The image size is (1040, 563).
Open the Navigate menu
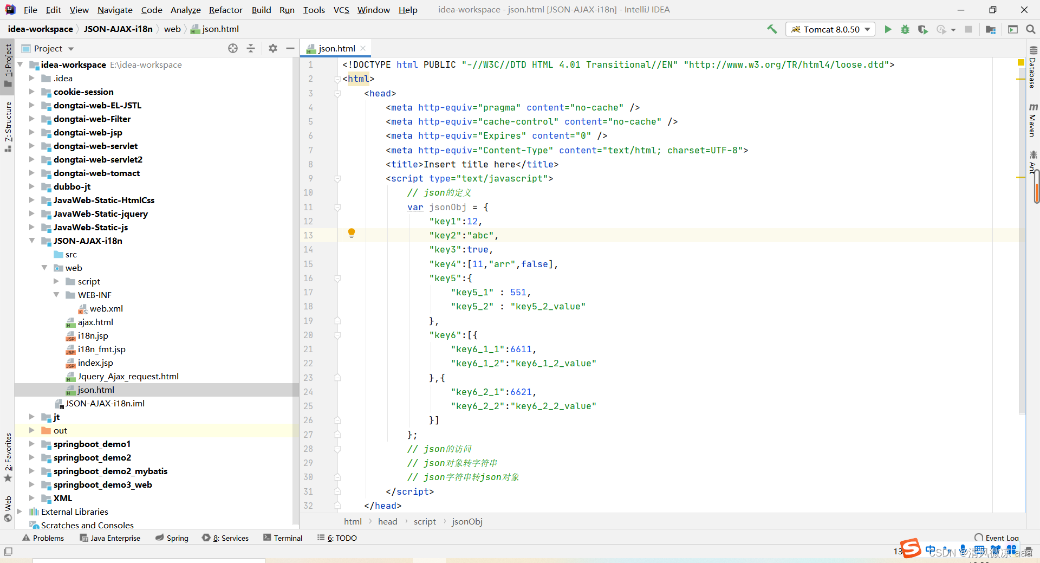click(x=115, y=10)
